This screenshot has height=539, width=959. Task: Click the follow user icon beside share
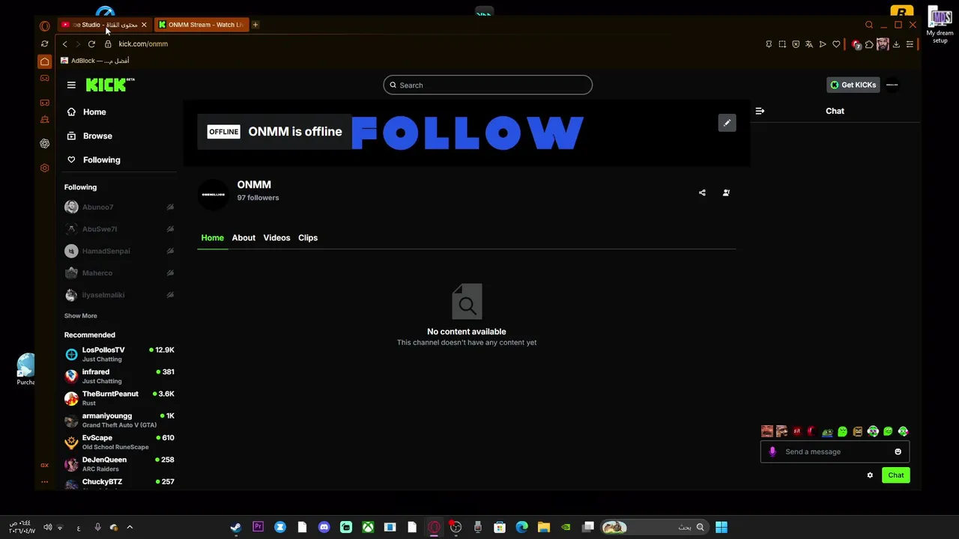click(726, 192)
